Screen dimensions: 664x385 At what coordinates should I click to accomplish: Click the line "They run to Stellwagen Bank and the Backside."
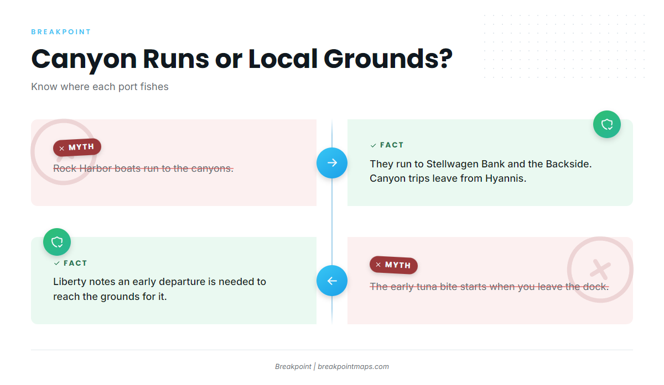(481, 164)
